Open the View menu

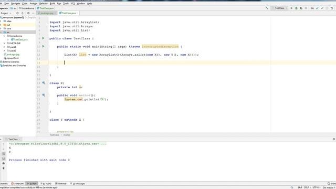[7, 4]
